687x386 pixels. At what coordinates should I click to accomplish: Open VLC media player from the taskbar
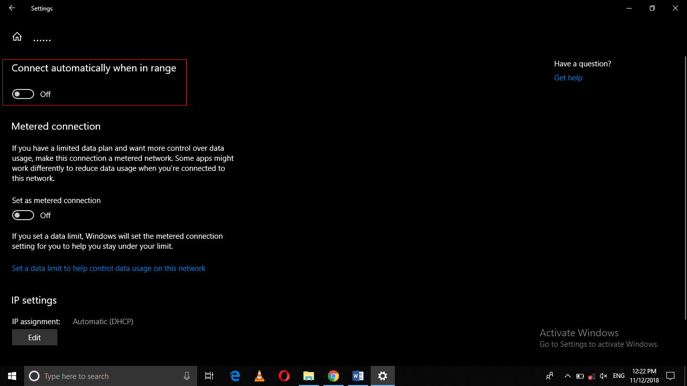pyautogui.click(x=259, y=375)
